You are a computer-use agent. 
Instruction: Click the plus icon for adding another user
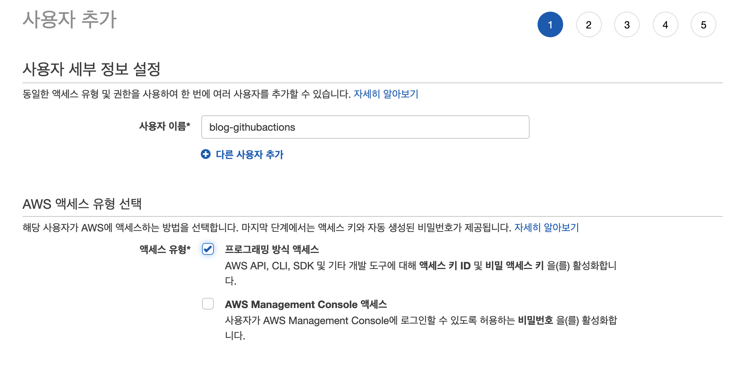pyautogui.click(x=206, y=154)
